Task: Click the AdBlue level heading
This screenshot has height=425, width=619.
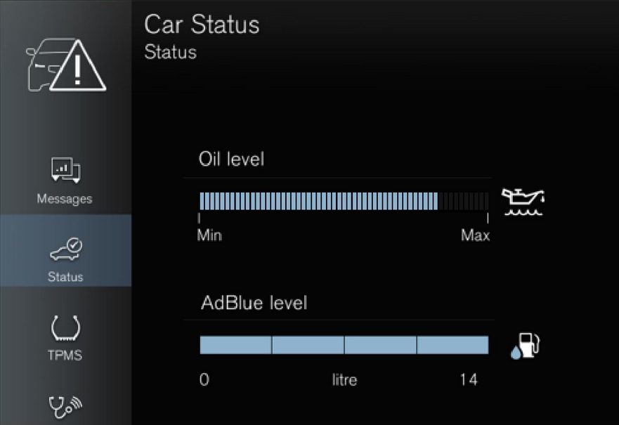Action: click(254, 303)
